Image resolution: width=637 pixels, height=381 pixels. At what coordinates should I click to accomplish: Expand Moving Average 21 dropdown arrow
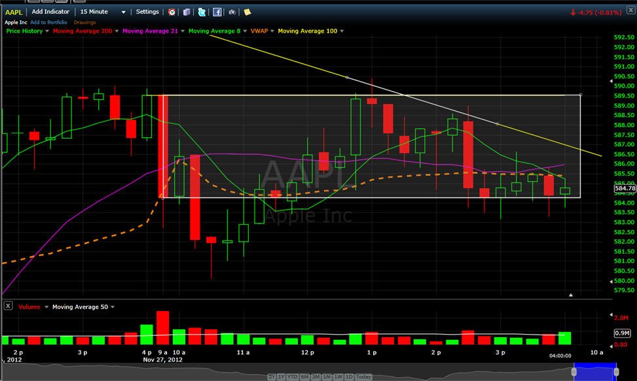pyautogui.click(x=183, y=31)
